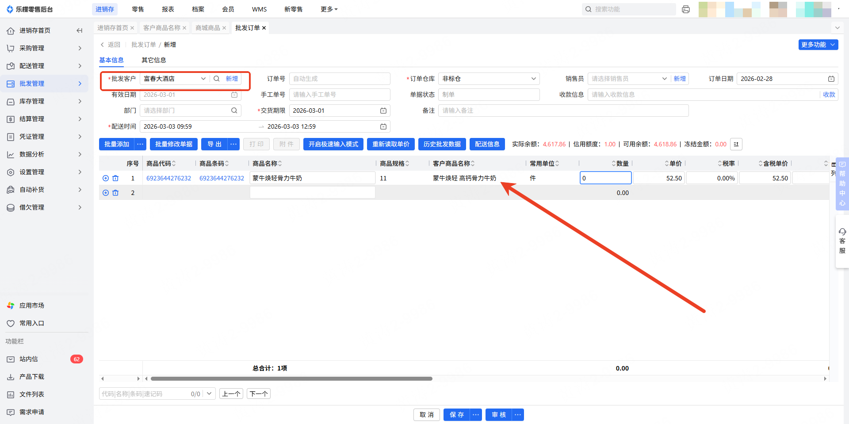Click the add-row plus icon in row 1

point(106,178)
